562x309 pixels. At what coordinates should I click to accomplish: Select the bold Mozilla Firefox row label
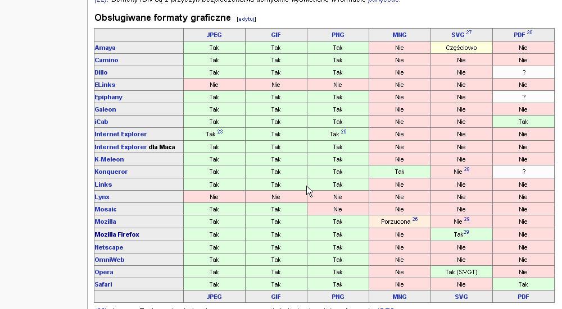pos(117,234)
